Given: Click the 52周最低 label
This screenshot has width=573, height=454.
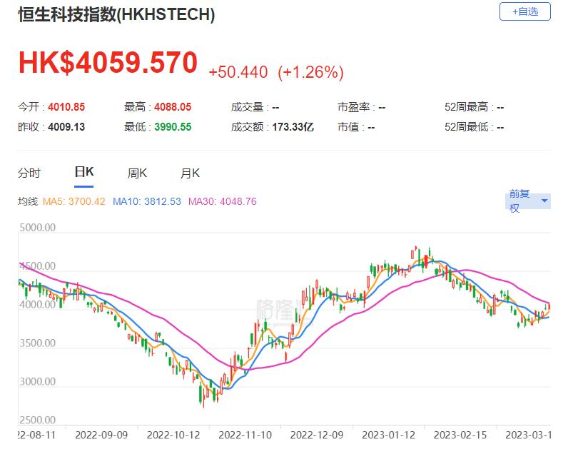Looking at the screenshot, I should (x=466, y=127).
